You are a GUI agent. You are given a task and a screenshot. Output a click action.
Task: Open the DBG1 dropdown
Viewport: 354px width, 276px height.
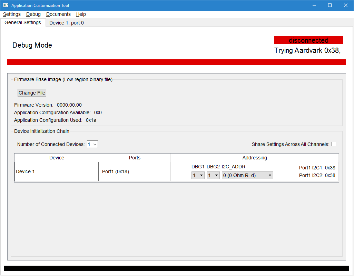(198, 175)
